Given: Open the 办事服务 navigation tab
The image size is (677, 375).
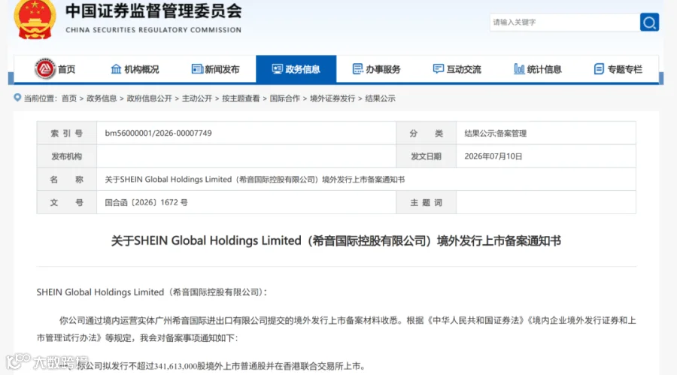Looking at the screenshot, I should [377, 69].
